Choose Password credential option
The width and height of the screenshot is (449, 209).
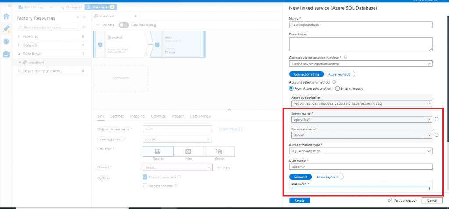[x=300, y=177]
